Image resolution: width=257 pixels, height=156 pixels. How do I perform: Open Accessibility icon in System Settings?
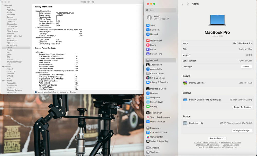148,69
